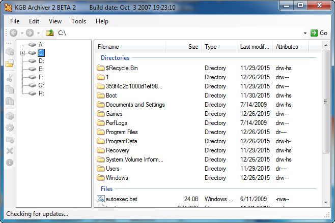Sort by the Size column header
335x223 pixels.
click(x=183, y=47)
